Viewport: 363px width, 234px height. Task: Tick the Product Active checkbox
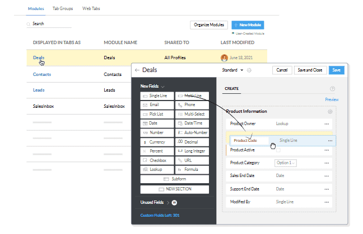(x=279, y=150)
